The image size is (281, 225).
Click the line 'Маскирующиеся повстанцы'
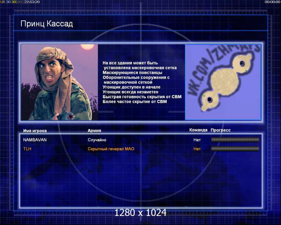coord(132,73)
